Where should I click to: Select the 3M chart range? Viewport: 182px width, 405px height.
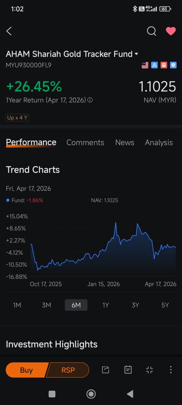pos(46,305)
